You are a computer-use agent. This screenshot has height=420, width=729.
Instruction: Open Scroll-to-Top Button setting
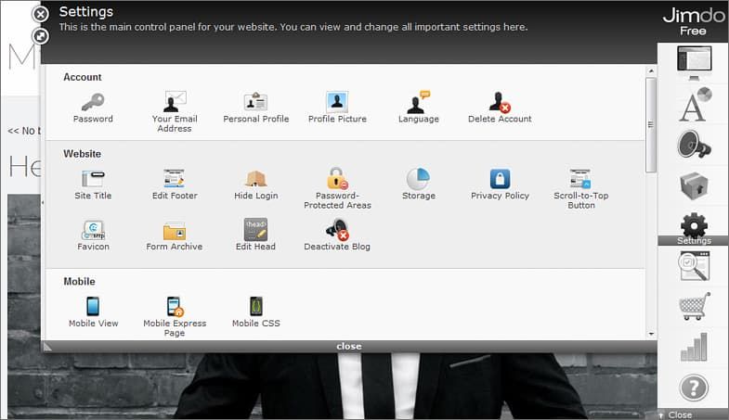point(581,189)
